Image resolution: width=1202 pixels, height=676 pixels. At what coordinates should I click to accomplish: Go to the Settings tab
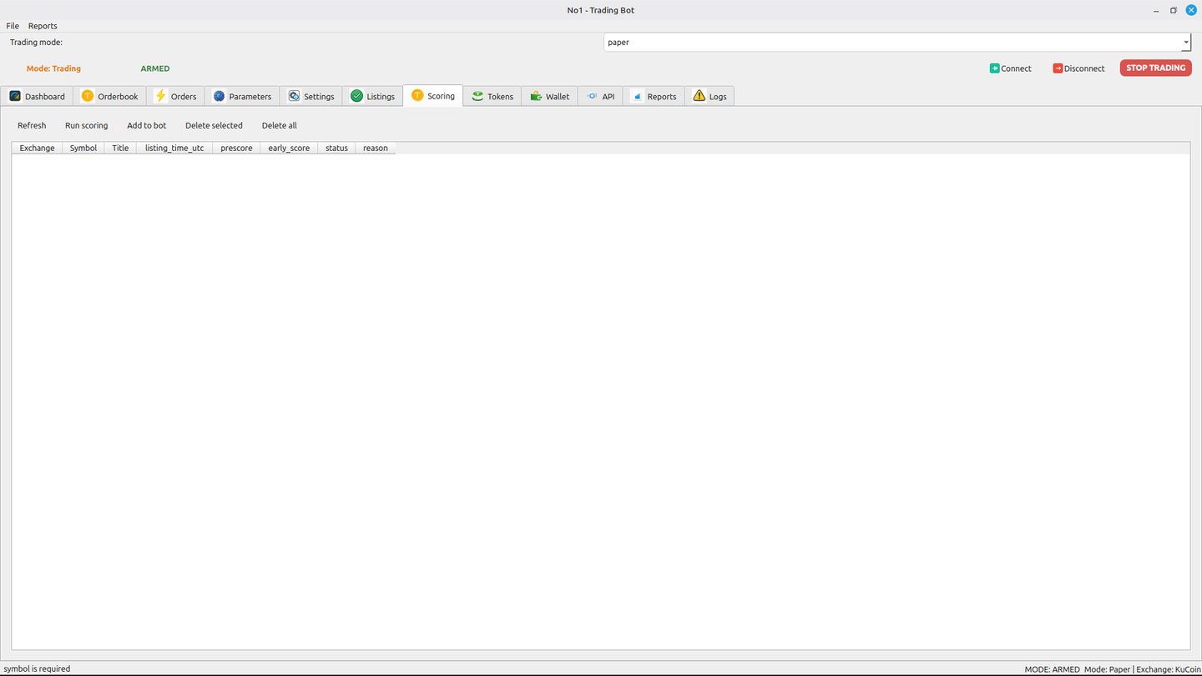[311, 96]
